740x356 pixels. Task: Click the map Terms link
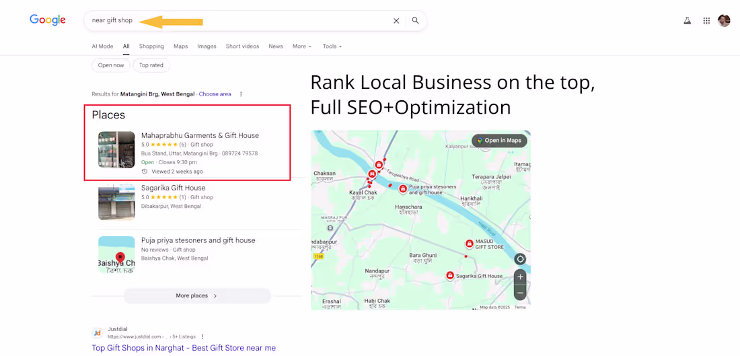[520, 308]
